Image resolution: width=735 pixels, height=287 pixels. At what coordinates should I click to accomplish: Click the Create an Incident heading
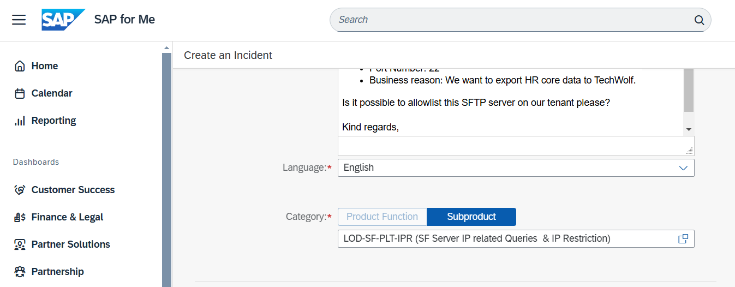click(228, 55)
